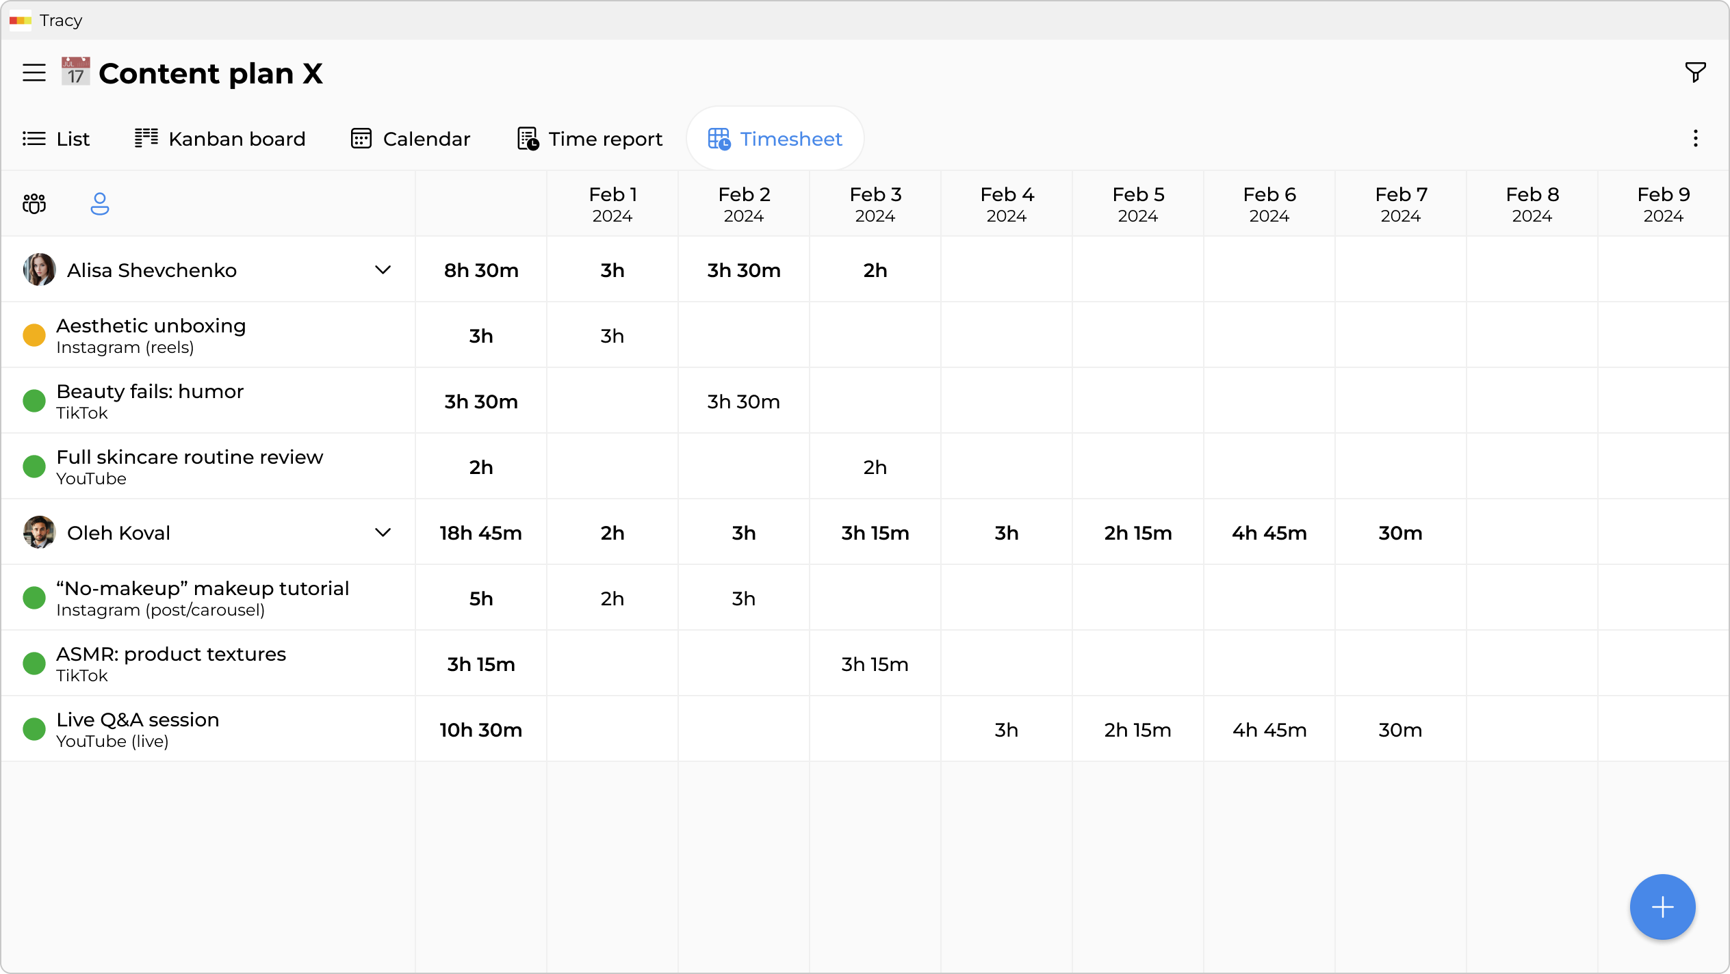The width and height of the screenshot is (1730, 974).
Task: Expand the ASMR: product textures row
Action: click(x=170, y=663)
